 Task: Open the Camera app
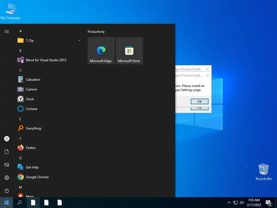(x=31, y=89)
